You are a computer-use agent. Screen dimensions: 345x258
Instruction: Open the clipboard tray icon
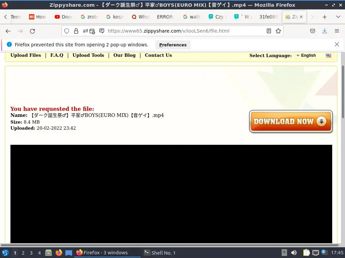point(306,253)
